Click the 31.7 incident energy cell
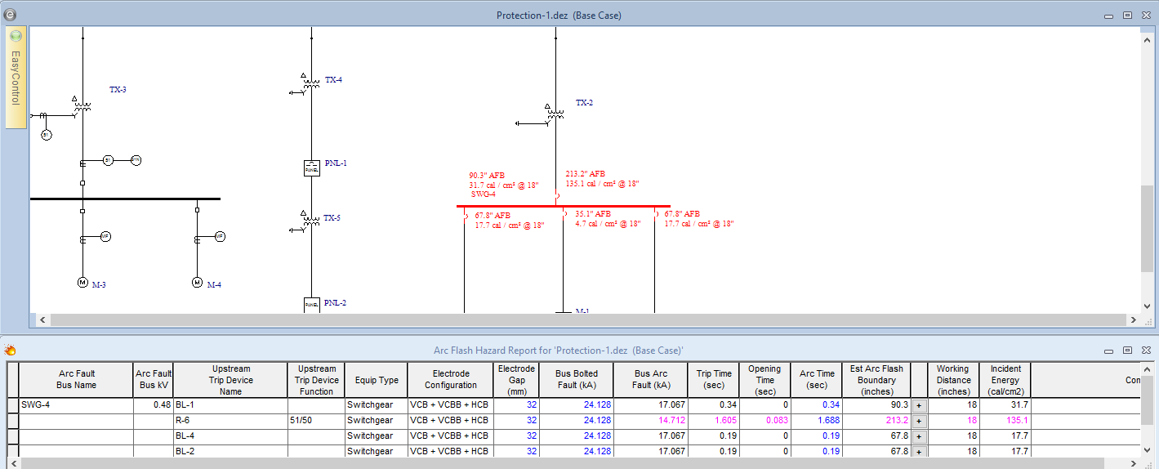The height and width of the screenshot is (469, 1159). pyautogui.click(x=1005, y=405)
